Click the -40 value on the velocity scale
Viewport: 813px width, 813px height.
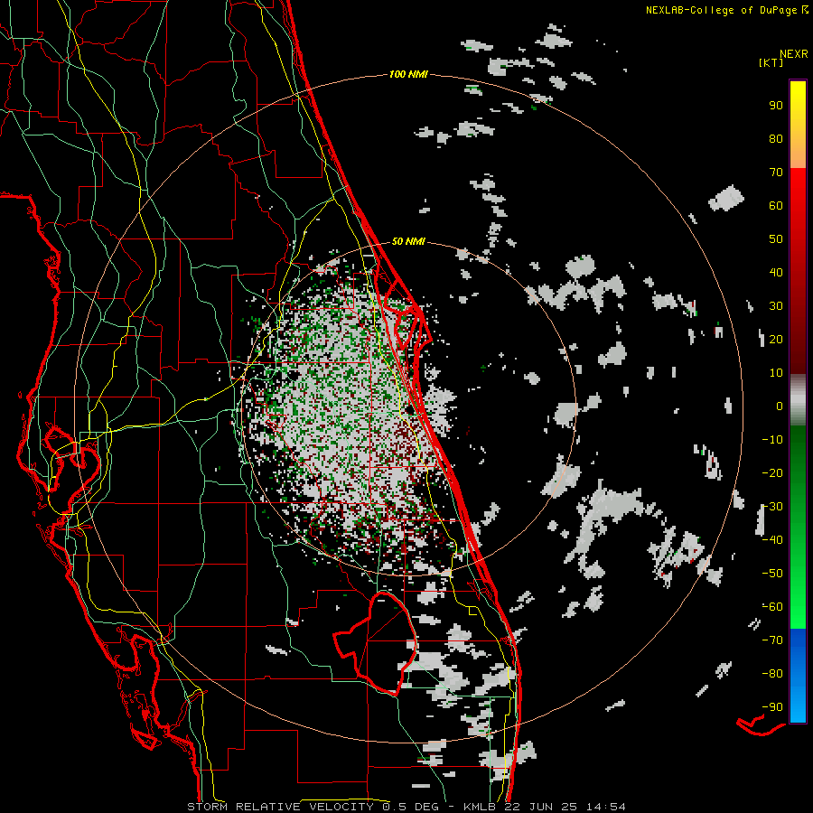coord(772,540)
